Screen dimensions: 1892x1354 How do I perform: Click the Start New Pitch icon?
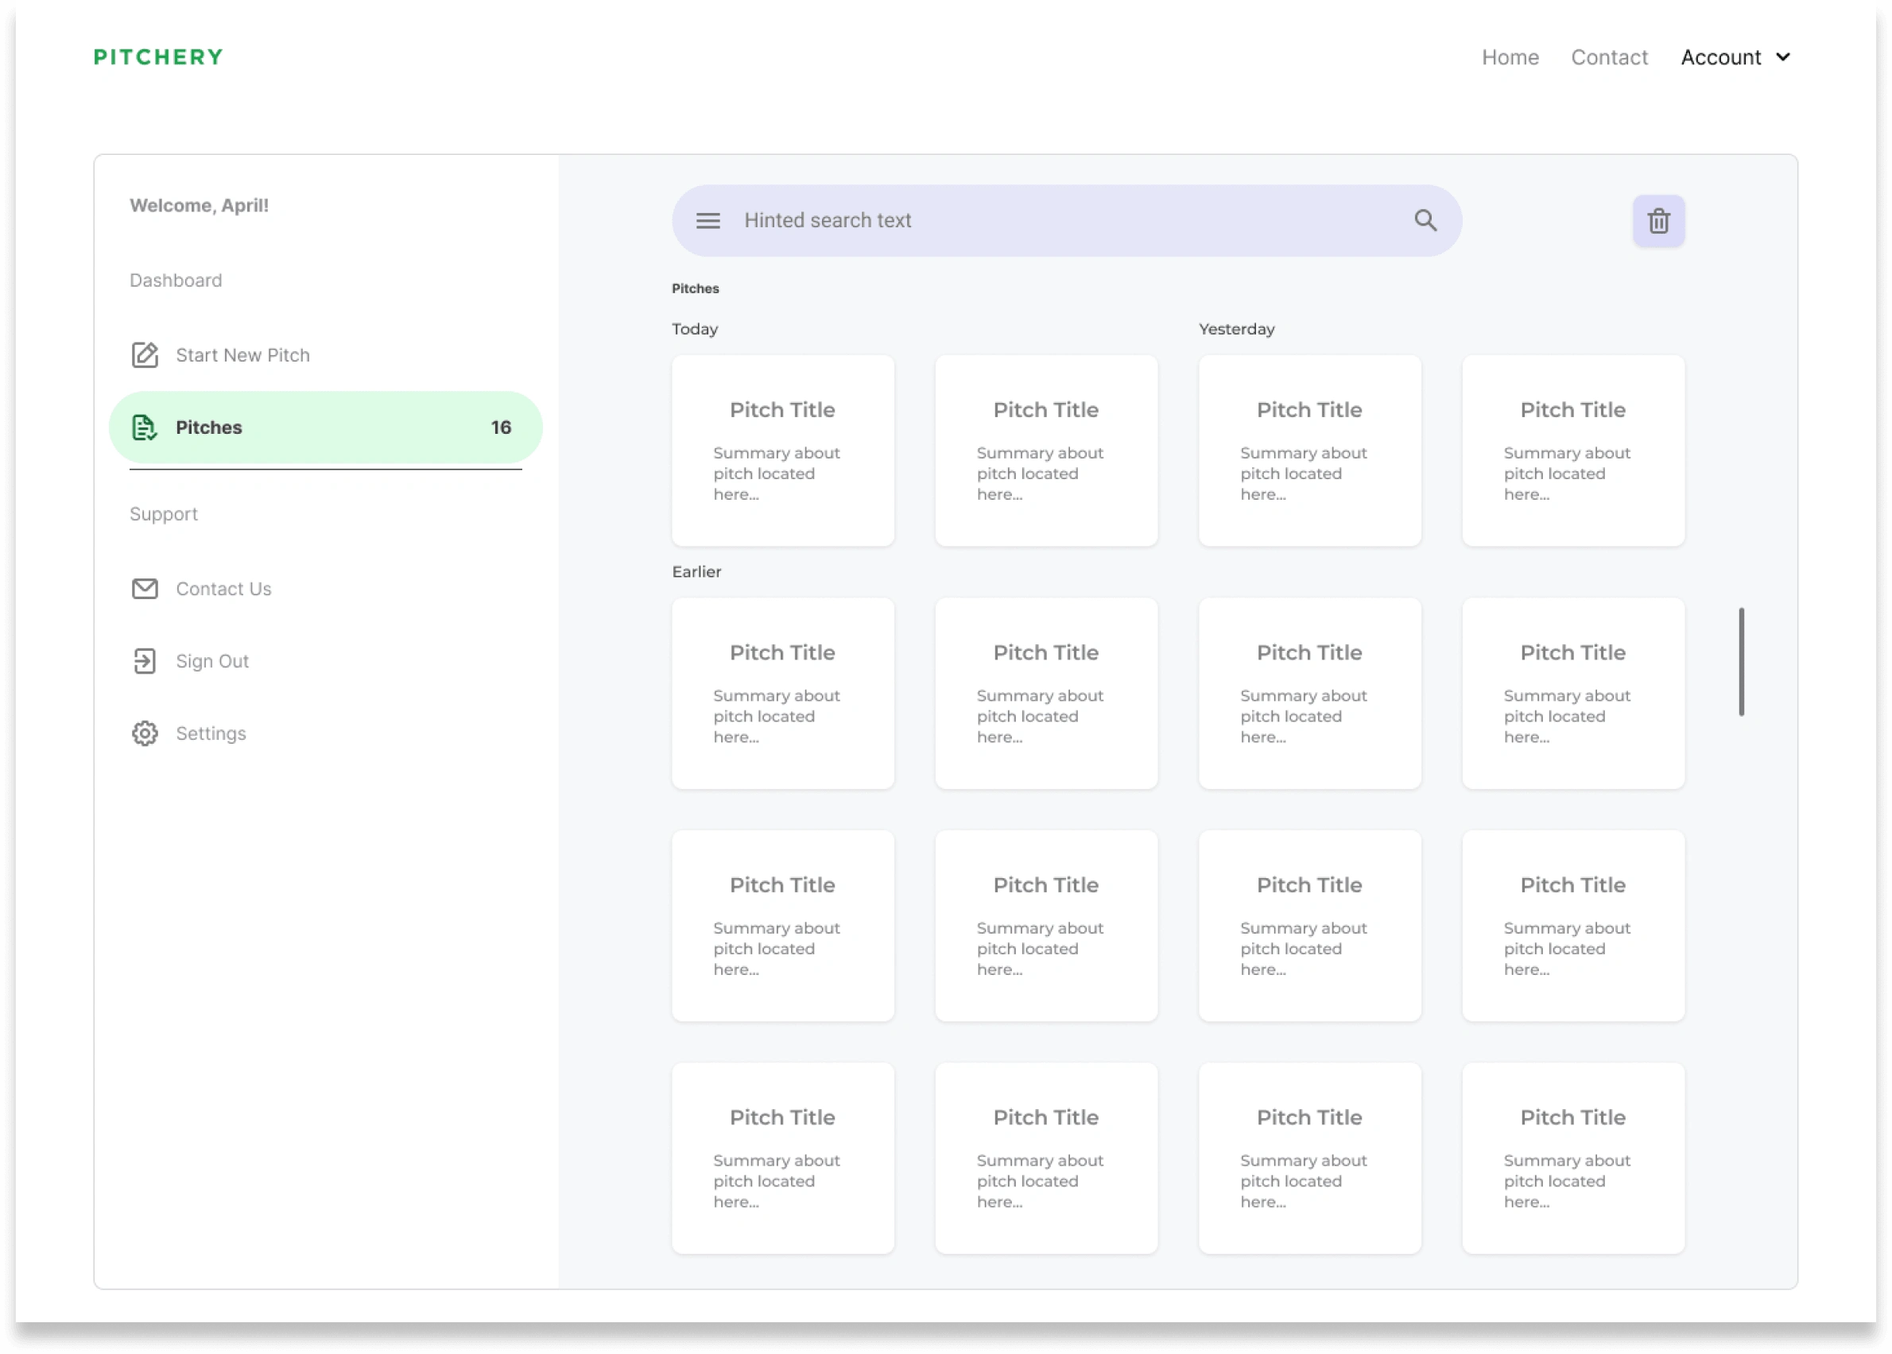pyautogui.click(x=145, y=354)
